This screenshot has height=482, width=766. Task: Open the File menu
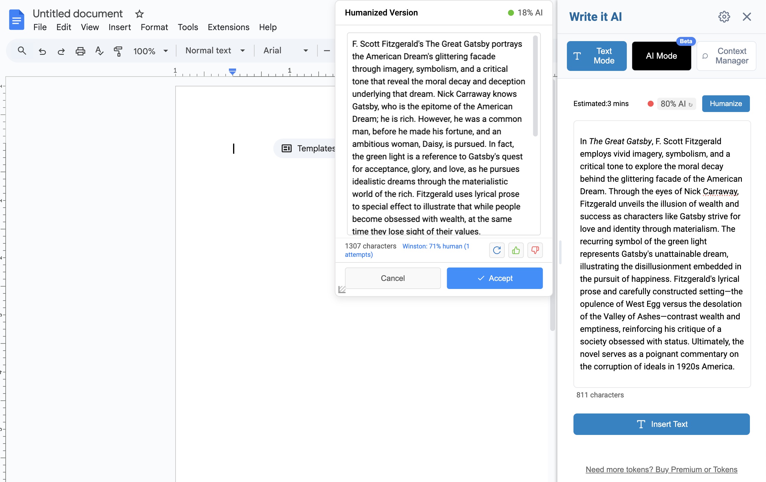(x=40, y=27)
